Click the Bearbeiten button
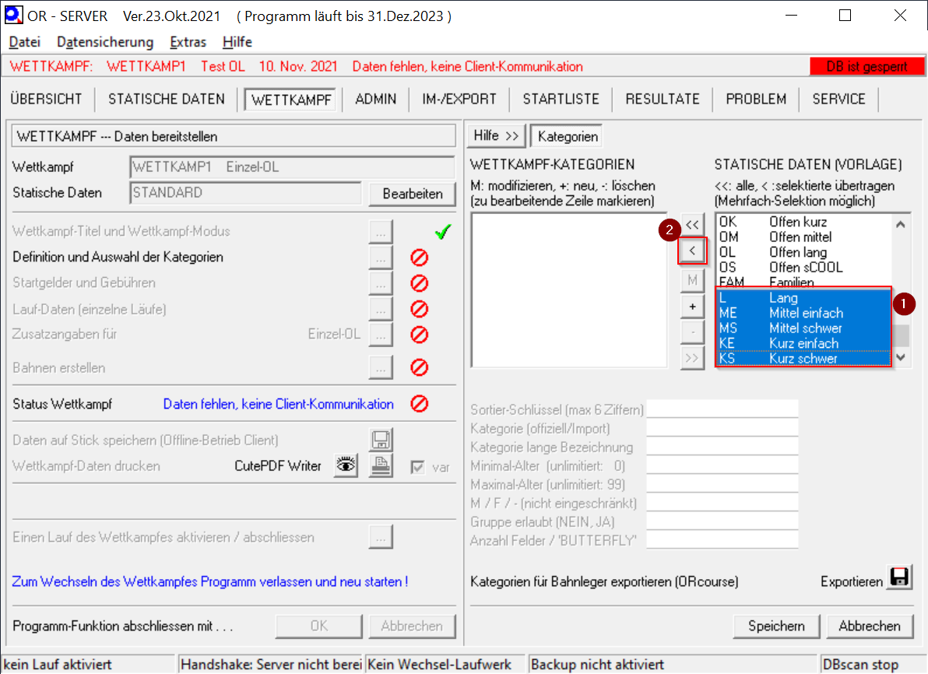Screen dimensions: 928x674 point(413,194)
